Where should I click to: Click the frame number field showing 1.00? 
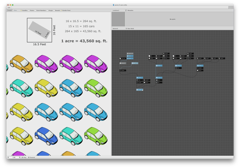[14, 157]
